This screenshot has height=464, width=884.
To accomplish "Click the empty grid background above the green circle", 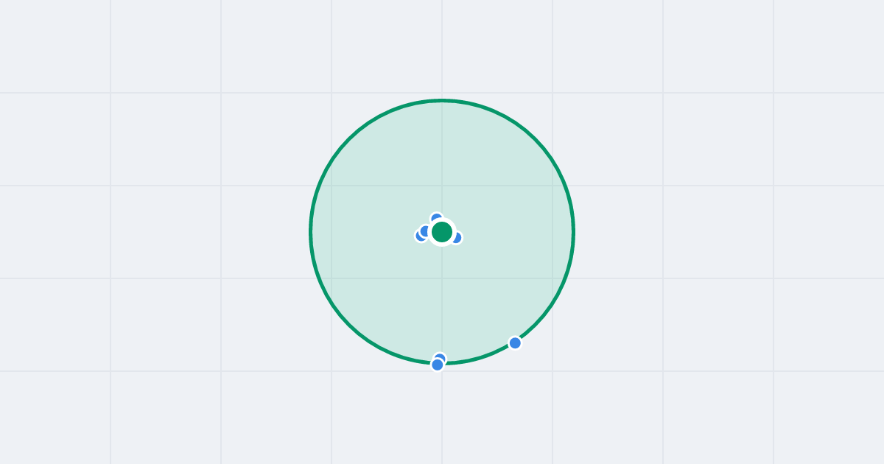I will coord(442,48).
